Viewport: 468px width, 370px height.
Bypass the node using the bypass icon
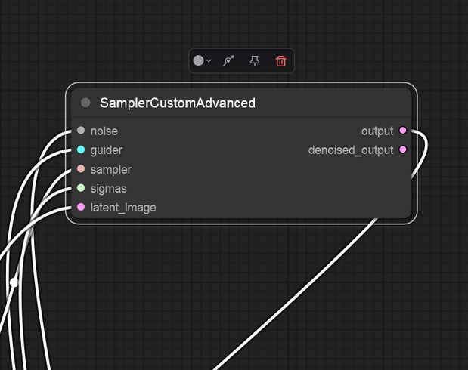coord(228,61)
